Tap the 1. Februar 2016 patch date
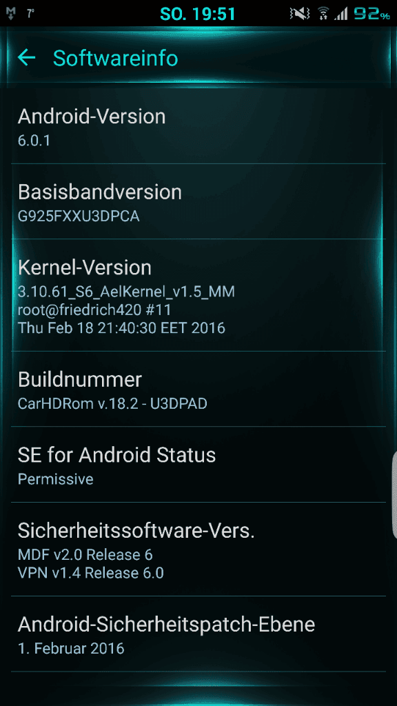 (x=71, y=648)
